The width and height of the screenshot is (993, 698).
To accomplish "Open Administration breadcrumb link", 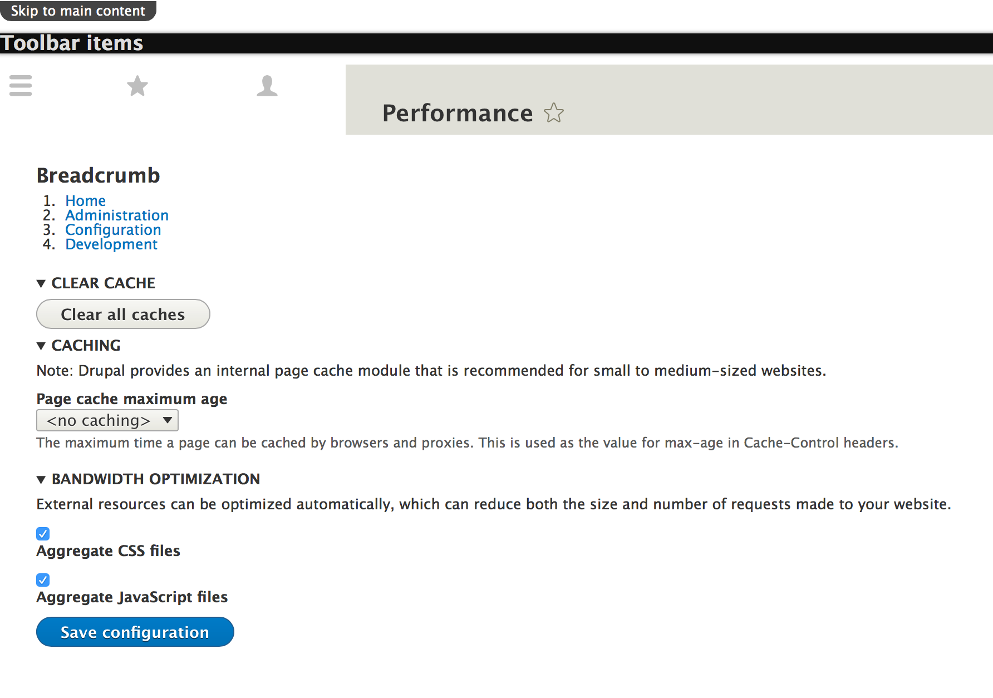I will [117, 215].
